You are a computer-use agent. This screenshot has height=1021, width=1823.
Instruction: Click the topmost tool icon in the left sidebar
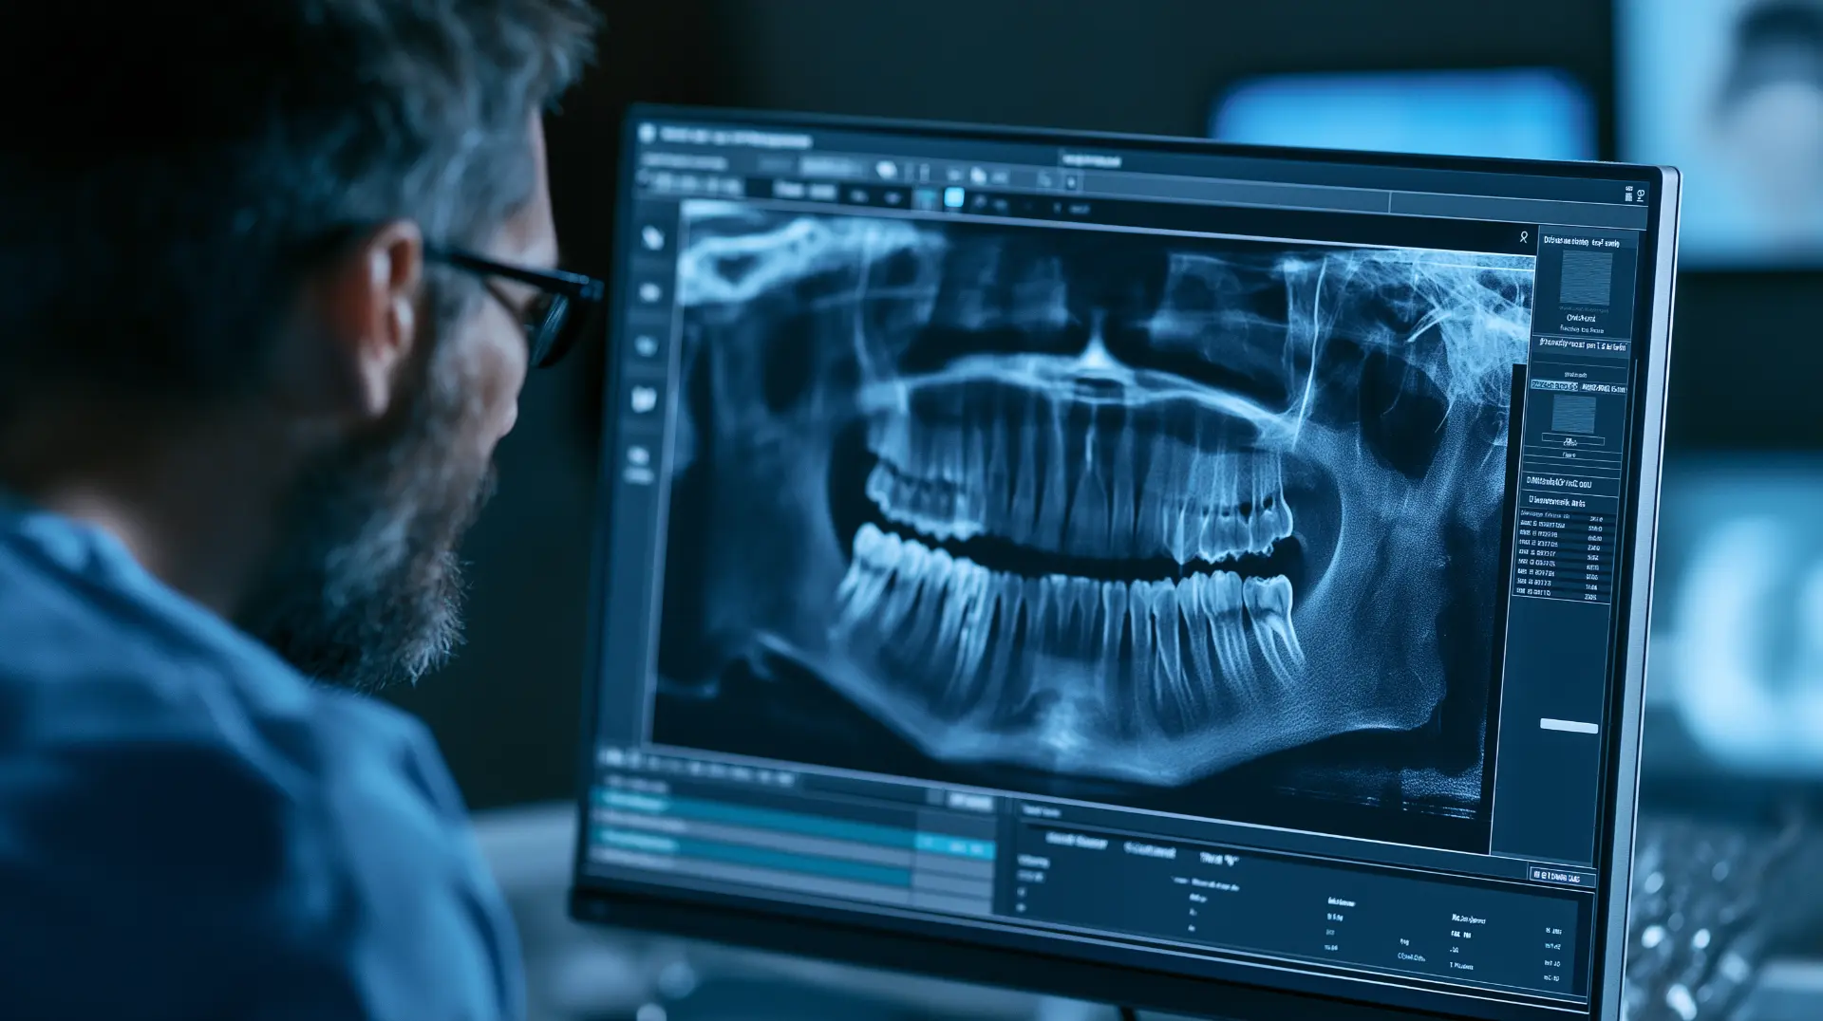[652, 237]
